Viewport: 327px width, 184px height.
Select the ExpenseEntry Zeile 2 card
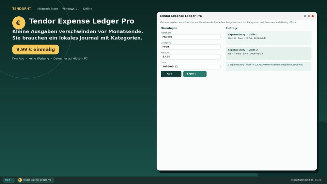coord(269,53)
